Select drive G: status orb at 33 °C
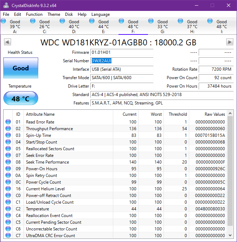 151,21
